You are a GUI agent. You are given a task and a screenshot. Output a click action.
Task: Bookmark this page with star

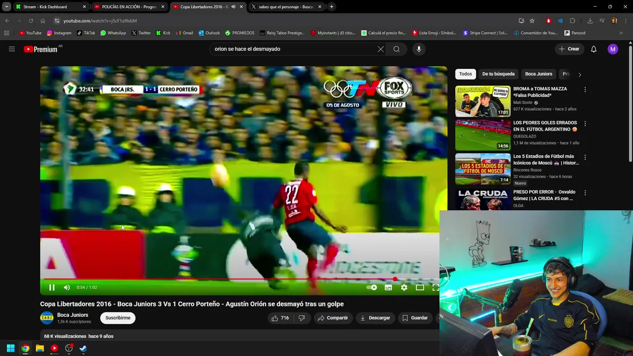tap(532, 21)
